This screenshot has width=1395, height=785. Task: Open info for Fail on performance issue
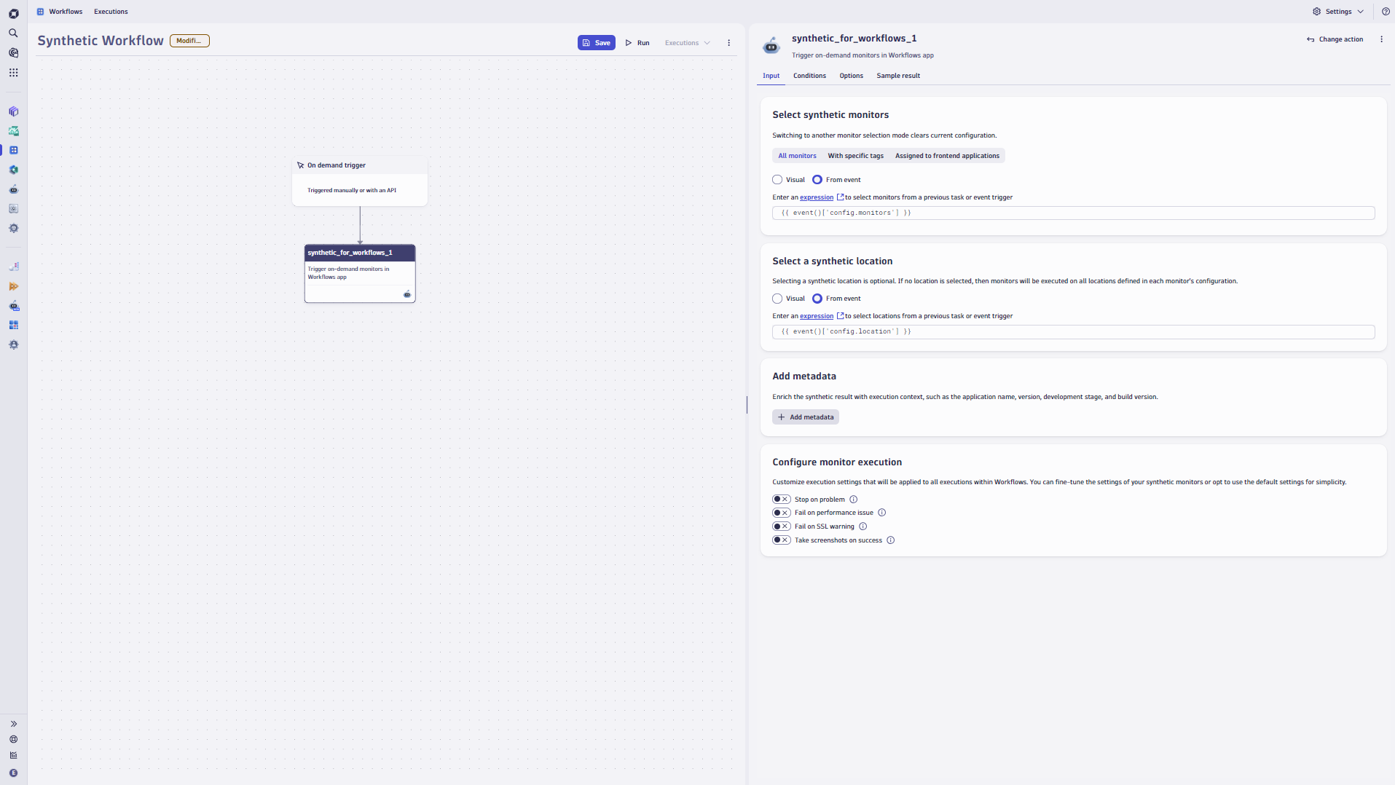[881, 513]
